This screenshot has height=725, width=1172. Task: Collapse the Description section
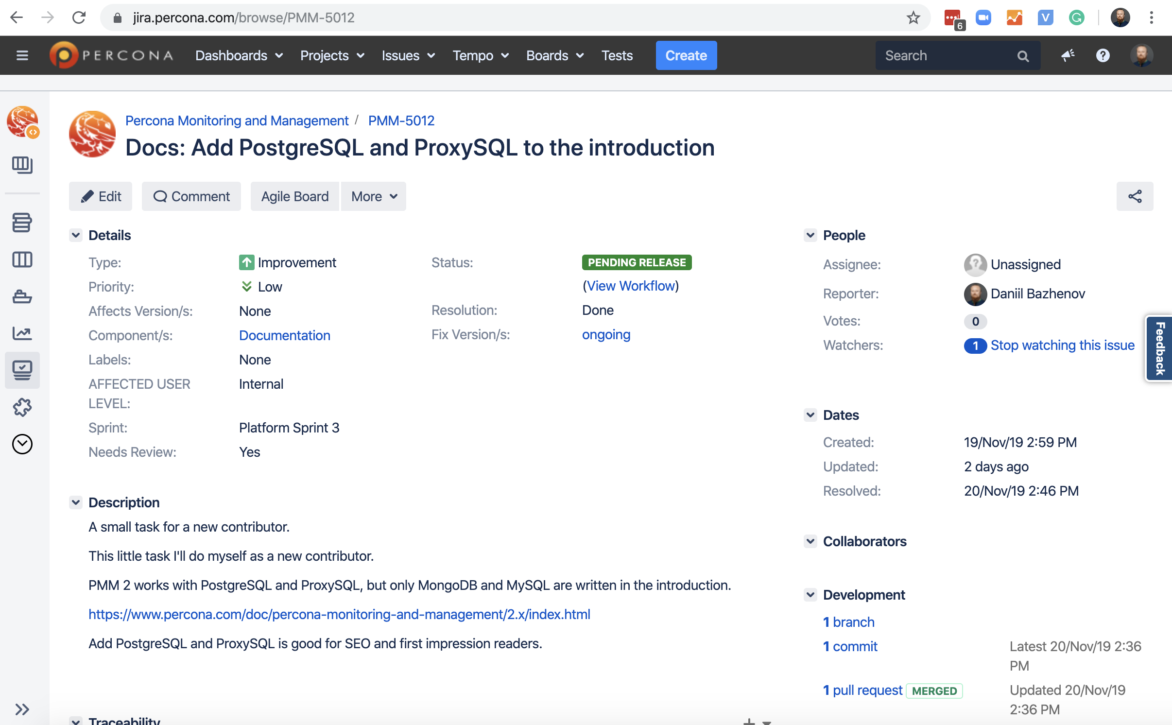[x=76, y=502]
